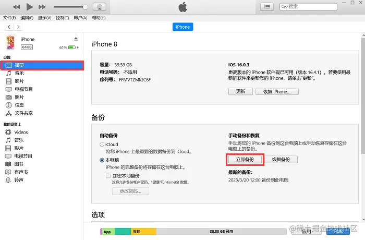
Task: Click the 完成 button at bottom
Action: pos(338,231)
